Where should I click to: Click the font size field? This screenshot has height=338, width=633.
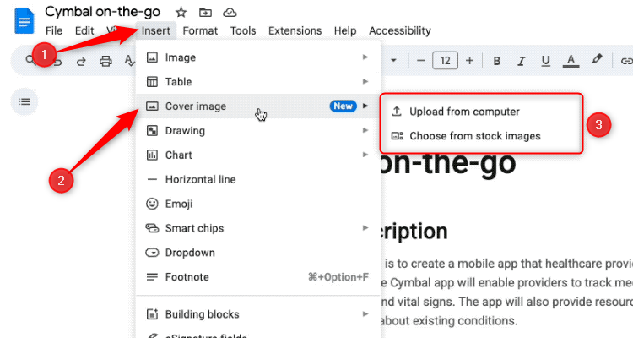click(x=445, y=61)
